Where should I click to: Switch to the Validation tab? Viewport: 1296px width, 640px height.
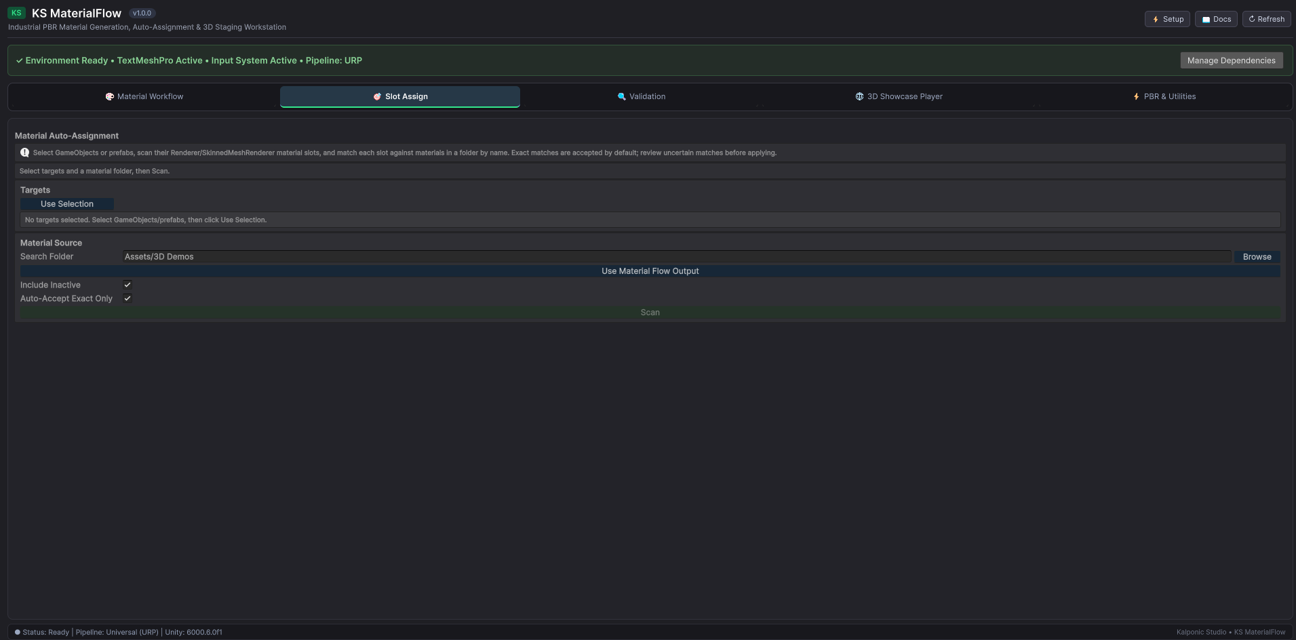[x=641, y=96]
